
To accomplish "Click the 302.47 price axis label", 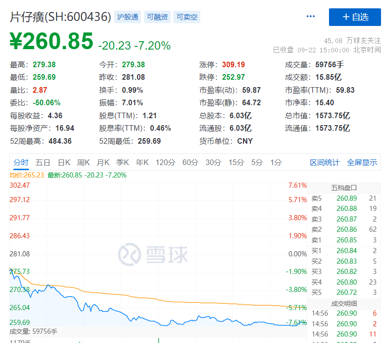I will pyautogui.click(x=20, y=185).
